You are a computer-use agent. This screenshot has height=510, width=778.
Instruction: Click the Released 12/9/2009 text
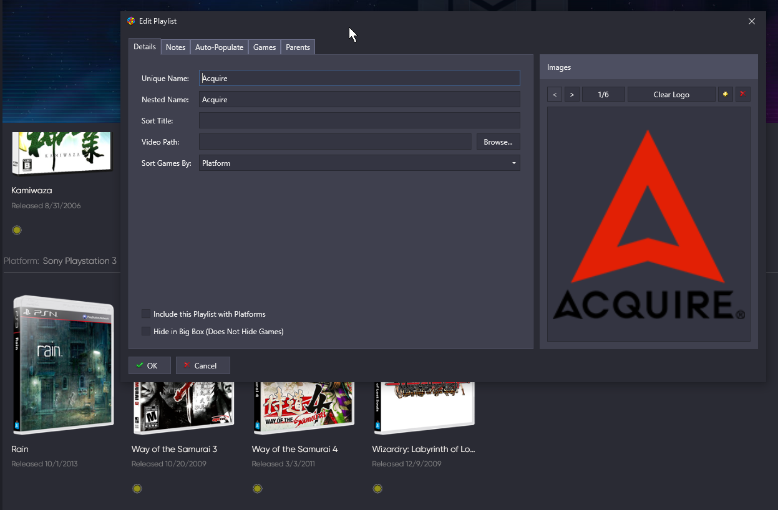[x=407, y=464]
